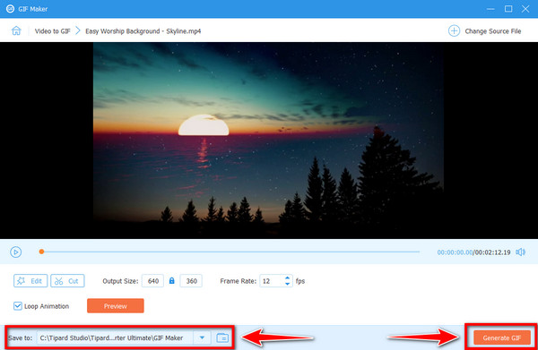The height and width of the screenshot is (350, 538).
Task: Toggle the aspect ratio lock icon
Action: 172,281
